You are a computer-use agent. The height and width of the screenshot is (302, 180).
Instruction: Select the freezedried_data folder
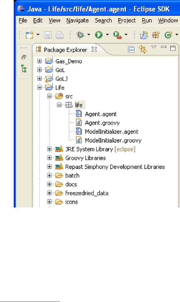point(87,193)
